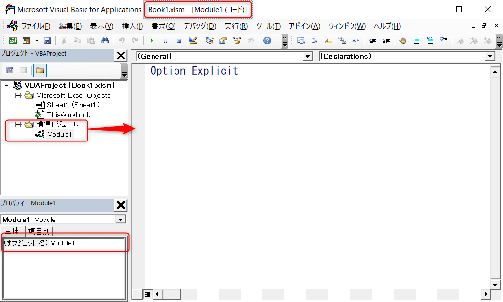Open the 挿入(I) menu

point(132,26)
